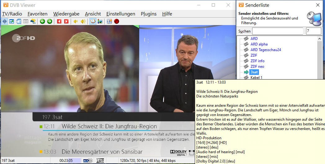Toggle the open book toolbar icon
The height and width of the screenshot is (164, 325).
(92, 21)
